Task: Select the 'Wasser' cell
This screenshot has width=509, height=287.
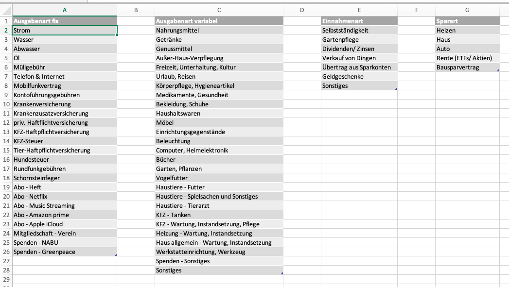Action: coord(65,39)
